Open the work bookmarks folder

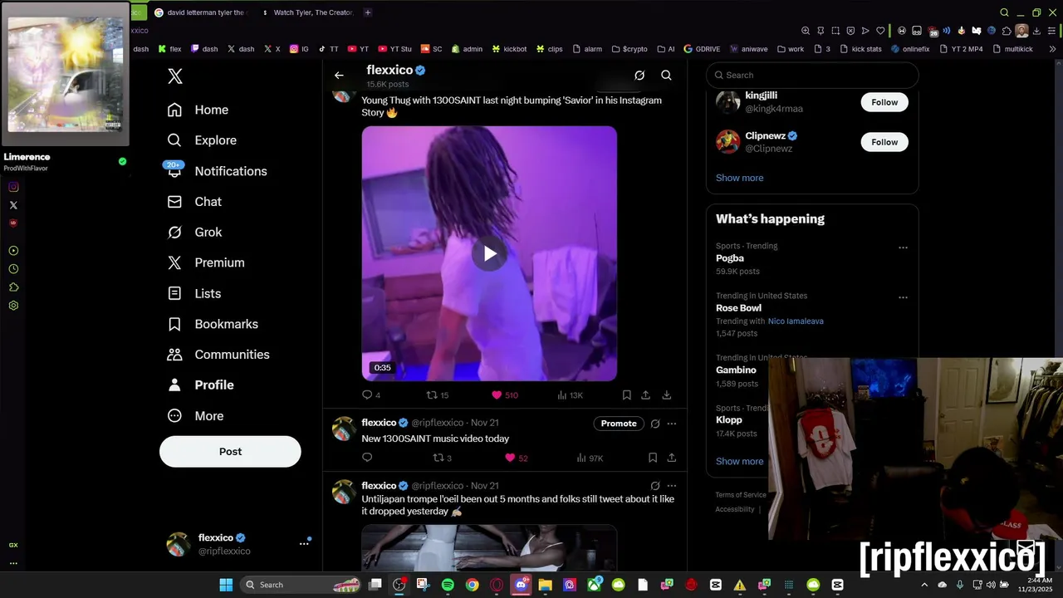point(791,49)
